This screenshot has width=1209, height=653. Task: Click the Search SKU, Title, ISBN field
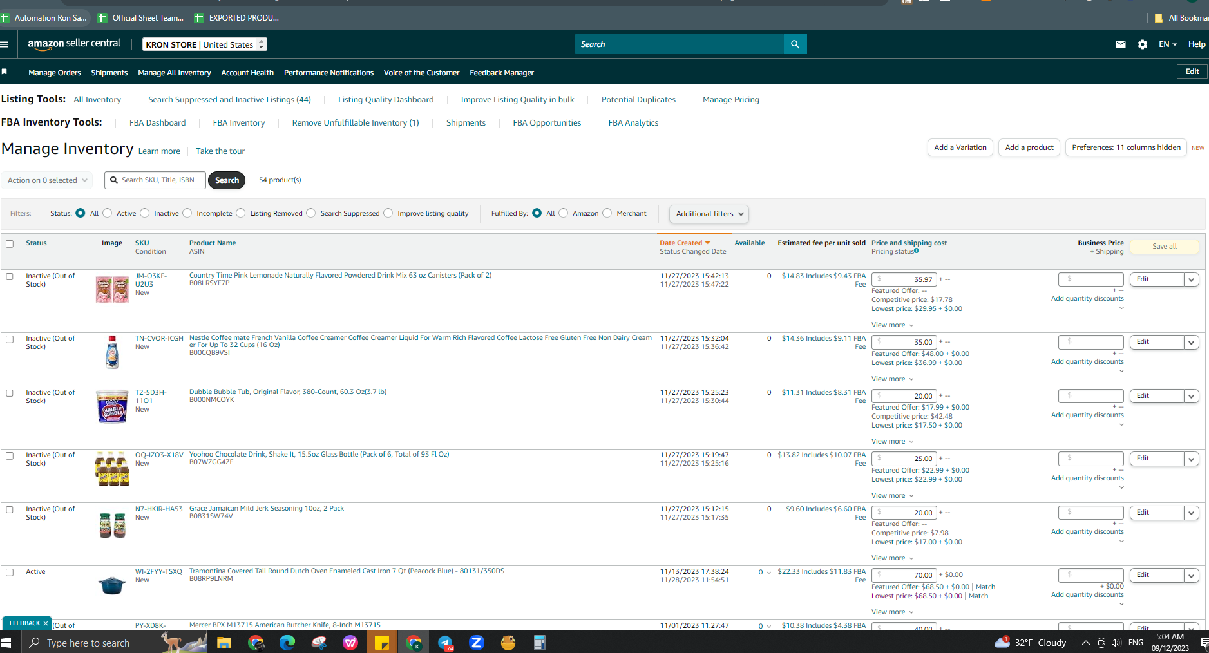coord(155,180)
